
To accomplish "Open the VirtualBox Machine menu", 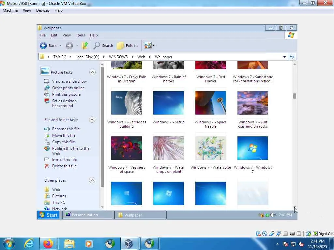I will pyautogui.click(x=10, y=10).
